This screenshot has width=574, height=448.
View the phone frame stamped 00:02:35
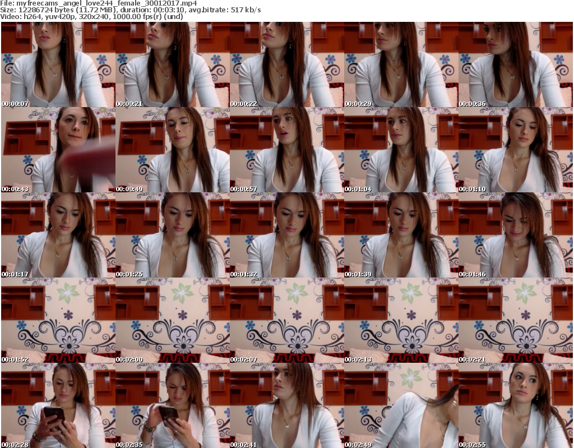click(173, 405)
